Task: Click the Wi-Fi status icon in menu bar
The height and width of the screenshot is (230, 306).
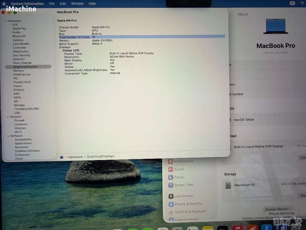Action: 302,3
